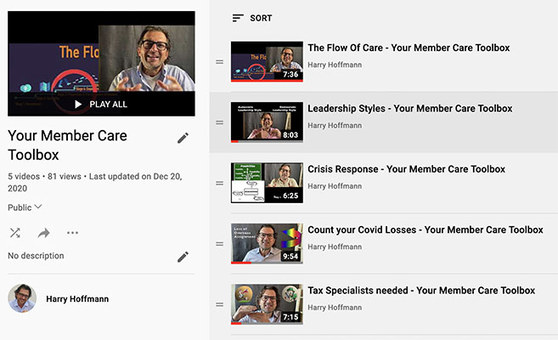Click drag handle beside The Flow Of Care
Viewport: 558px width, 340px height.
point(219,62)
